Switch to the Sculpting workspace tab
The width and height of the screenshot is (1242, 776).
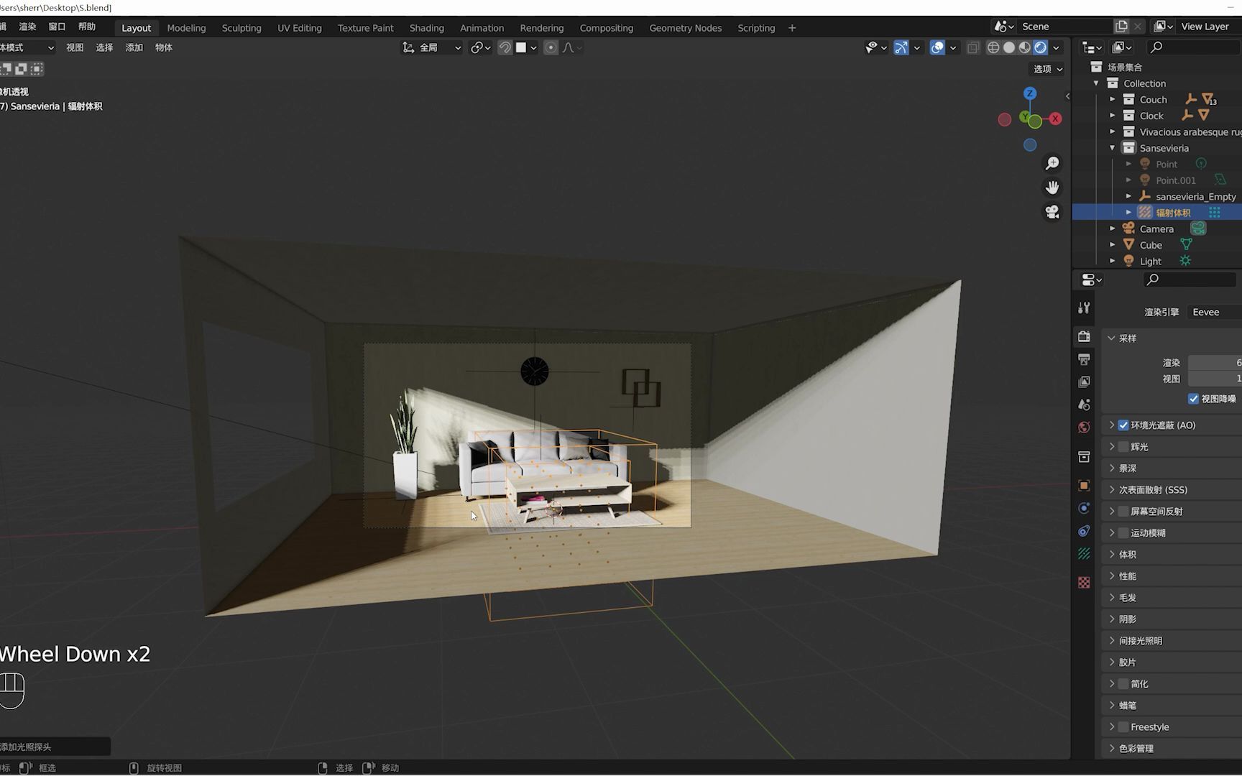(241, 28)
